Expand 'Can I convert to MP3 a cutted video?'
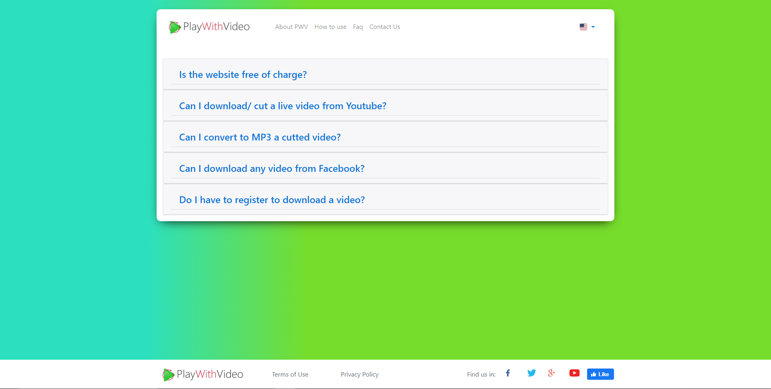Screen dimensions: 771x389 [260, 137]
